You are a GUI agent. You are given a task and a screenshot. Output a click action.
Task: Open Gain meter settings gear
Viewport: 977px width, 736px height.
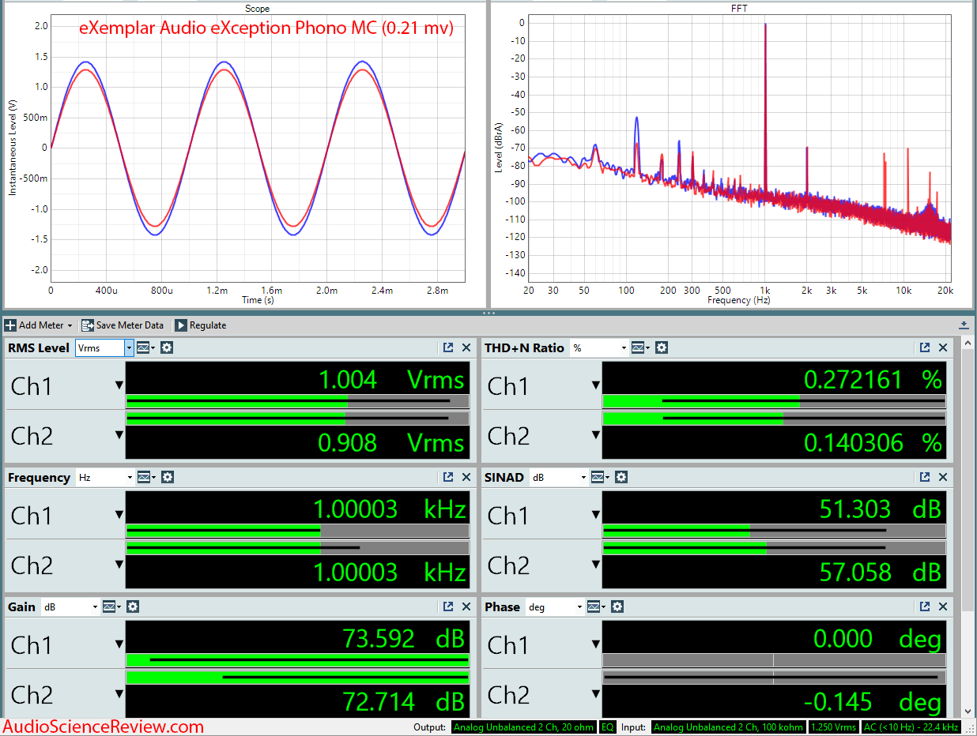pyautogui.click(x=133, y=606)
